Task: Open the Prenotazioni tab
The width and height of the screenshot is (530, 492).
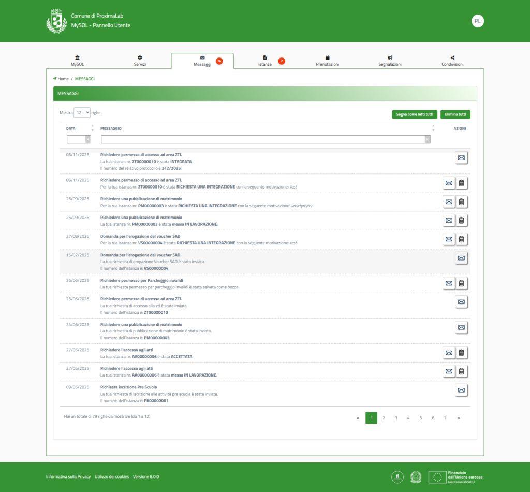Action: pos(327,61)
